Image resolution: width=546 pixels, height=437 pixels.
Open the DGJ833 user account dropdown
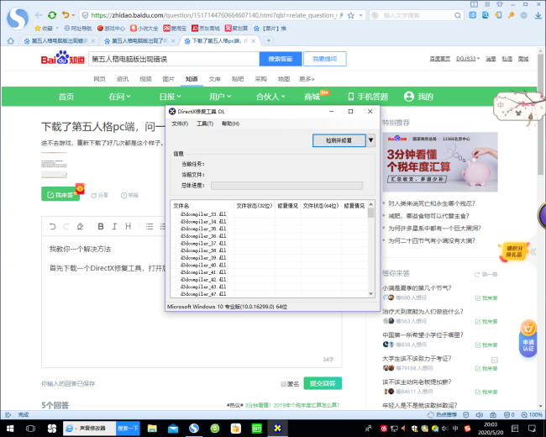[468, 59]
